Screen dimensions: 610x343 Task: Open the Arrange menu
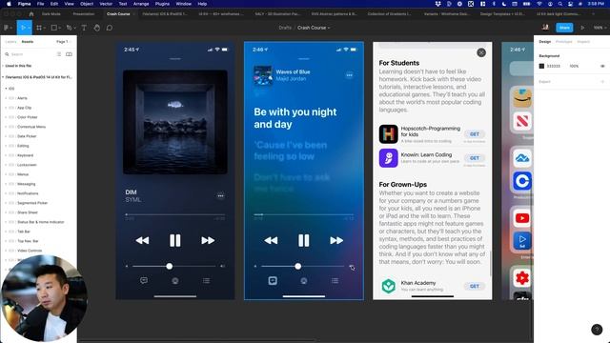pyautogui.click(x=141, y=4)
